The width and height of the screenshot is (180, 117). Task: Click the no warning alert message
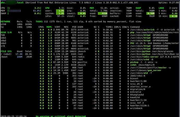[61, 116]
